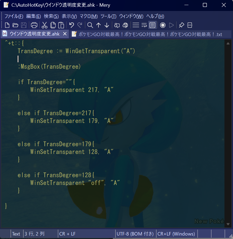The height and width of the screenshot is (239, 233).
Task: Click the 3 行, 2 列 position indicator
Action: (34, 234)
